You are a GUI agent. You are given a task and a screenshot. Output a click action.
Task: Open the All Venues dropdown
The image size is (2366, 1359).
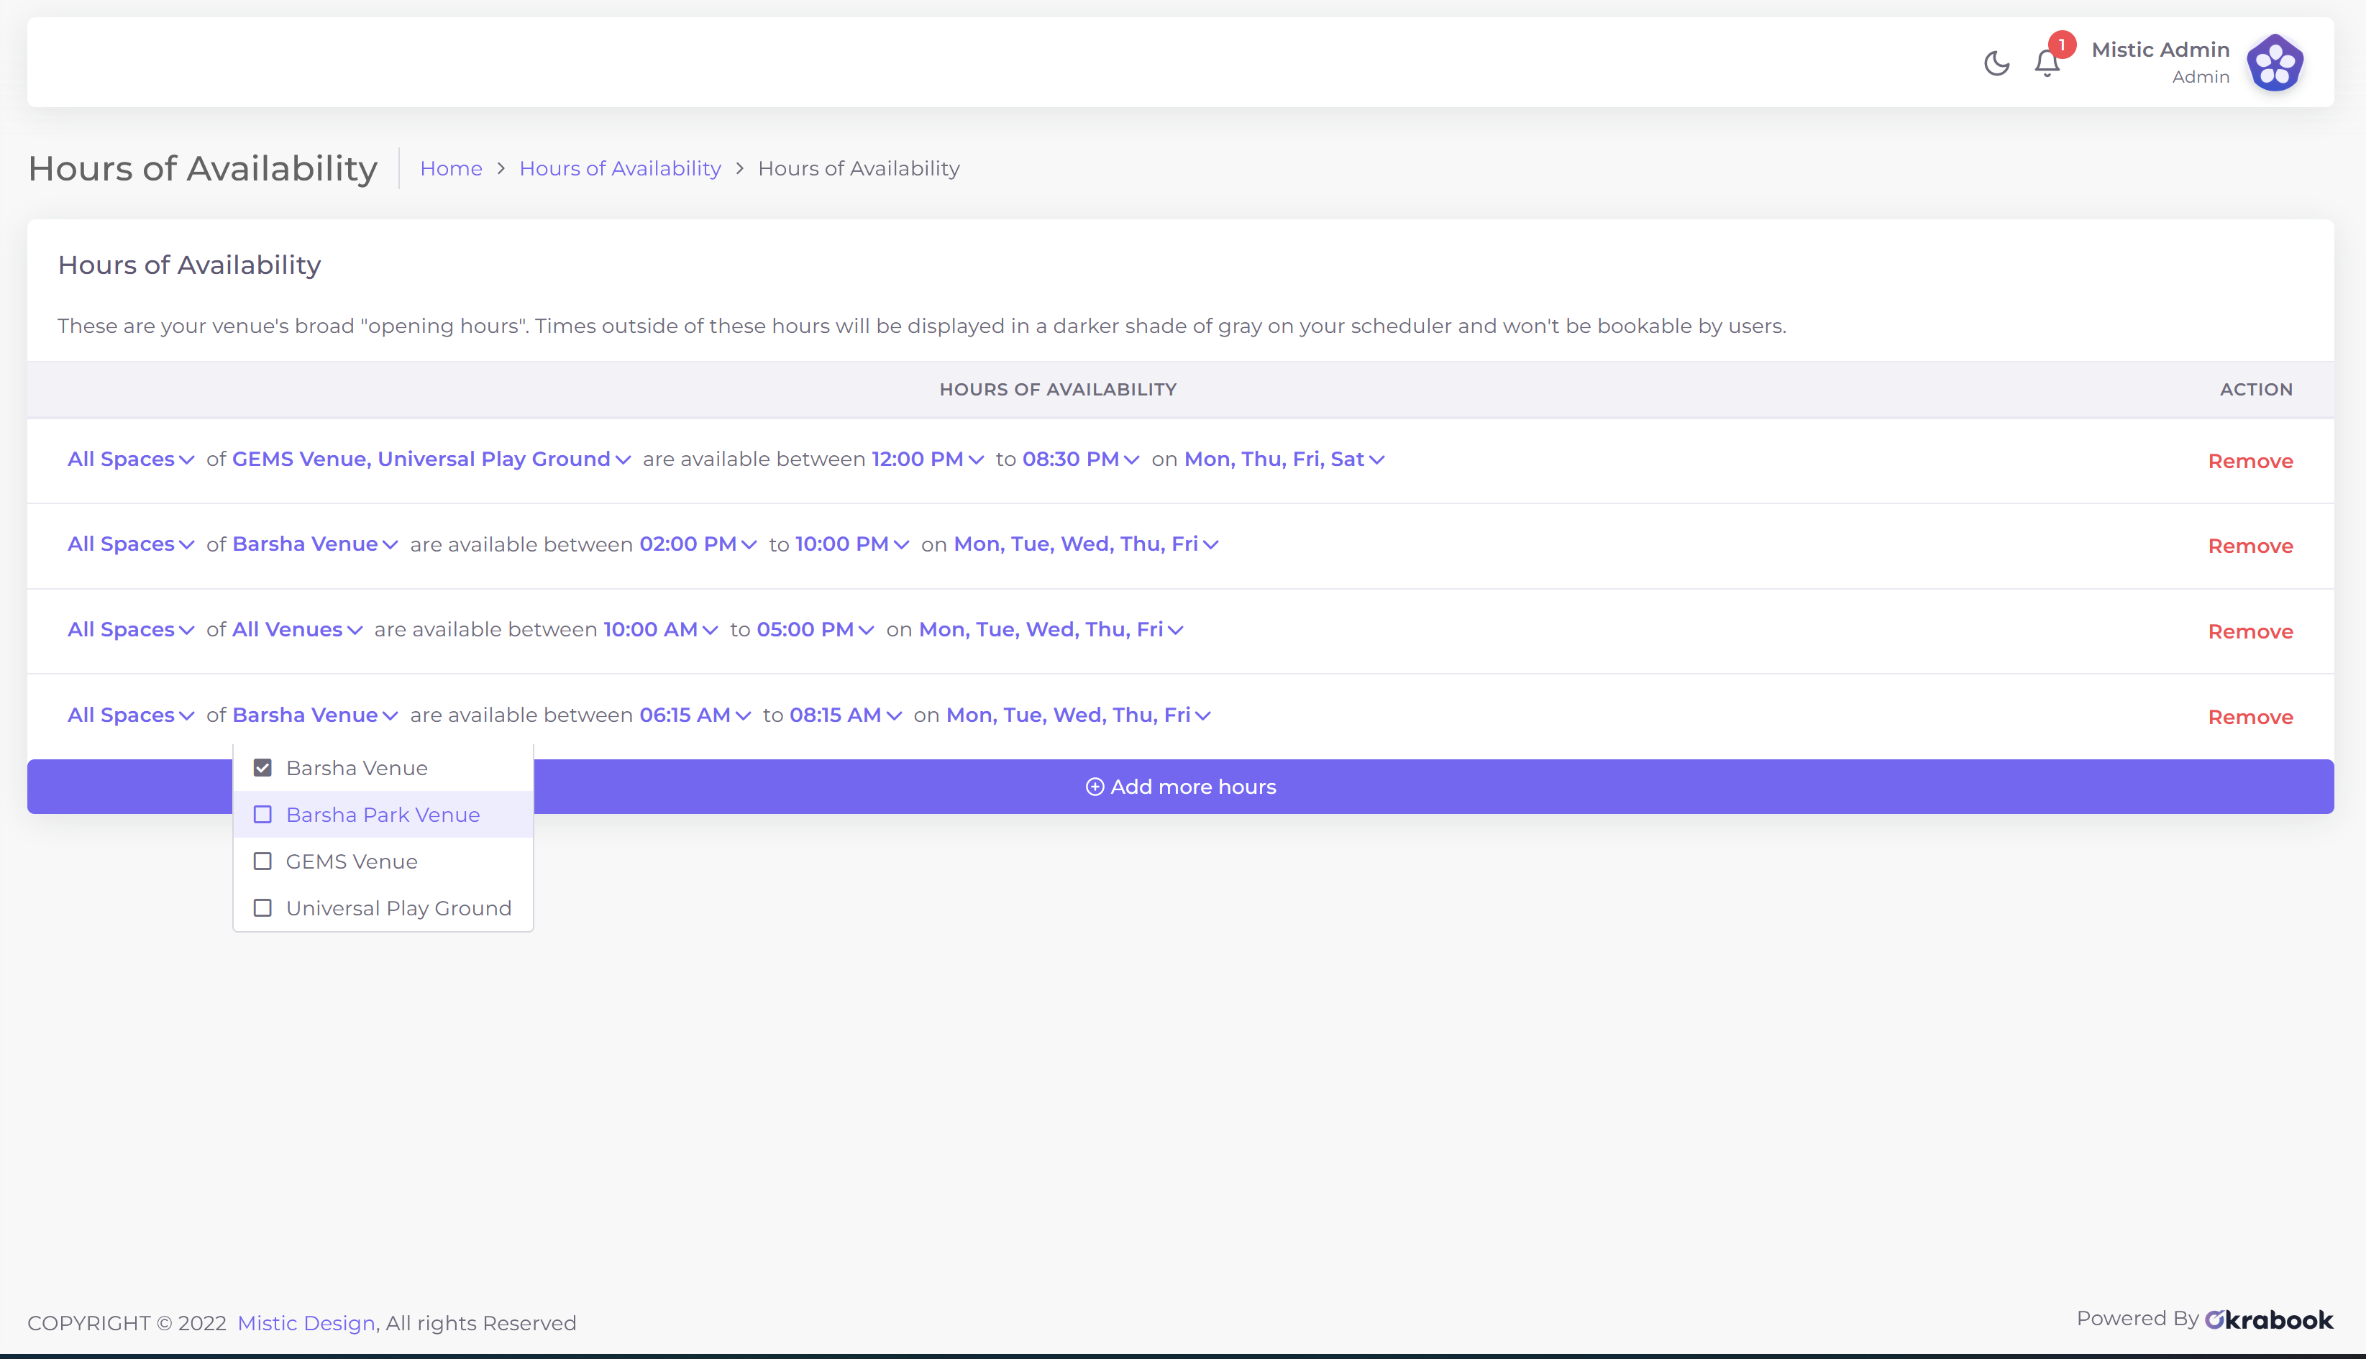297,630
